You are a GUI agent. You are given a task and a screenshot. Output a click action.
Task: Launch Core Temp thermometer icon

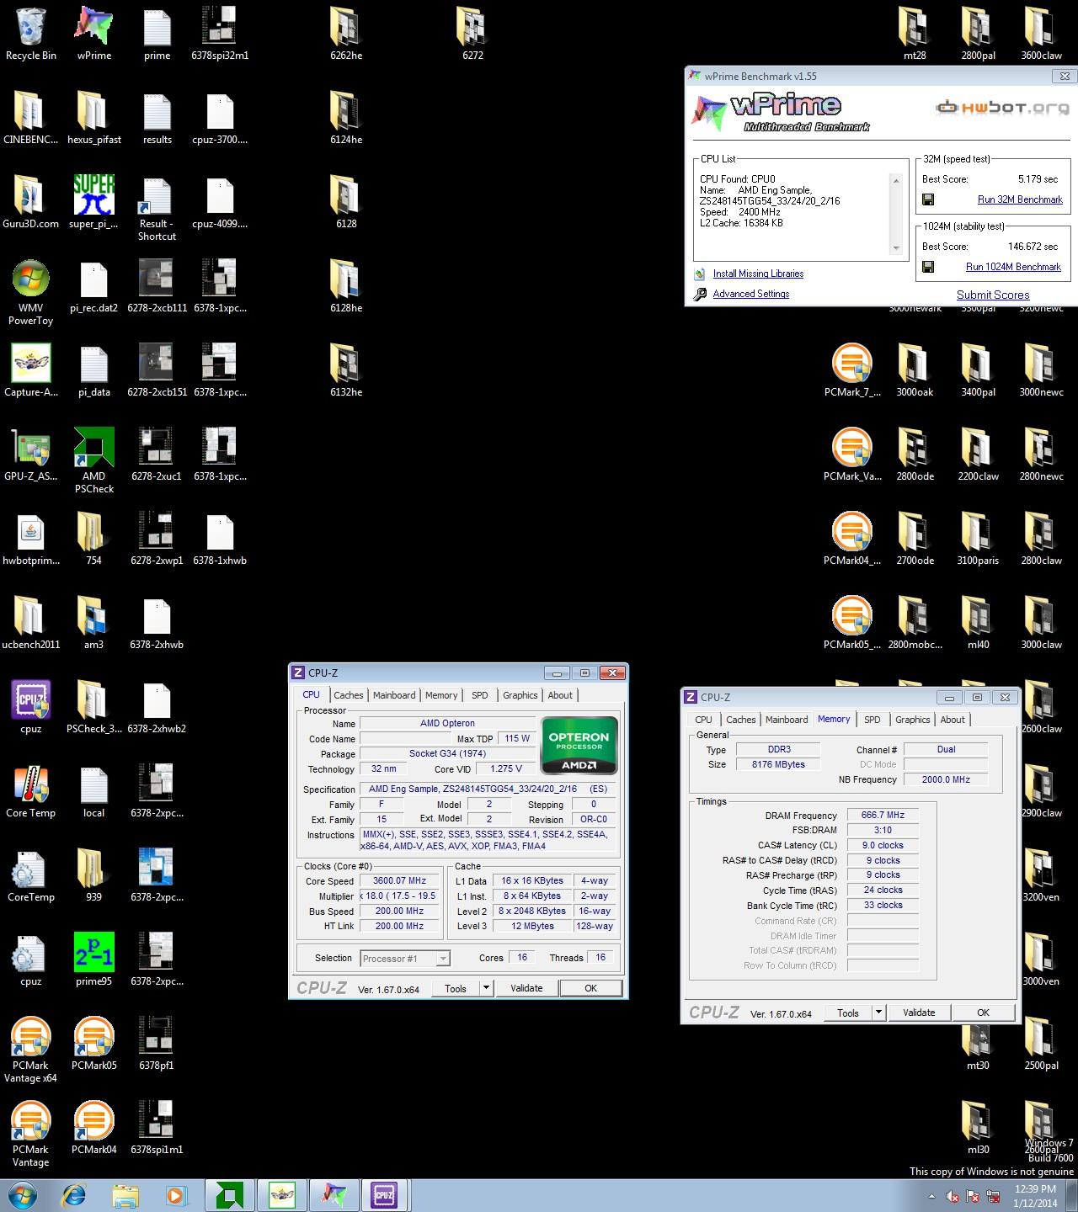[x=30, y=791]
